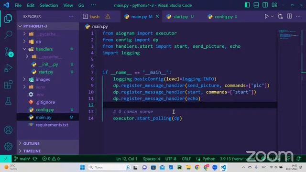306x172 pixels.
Task: Open Windows Start button on taskbar
Action: [82, 167]
